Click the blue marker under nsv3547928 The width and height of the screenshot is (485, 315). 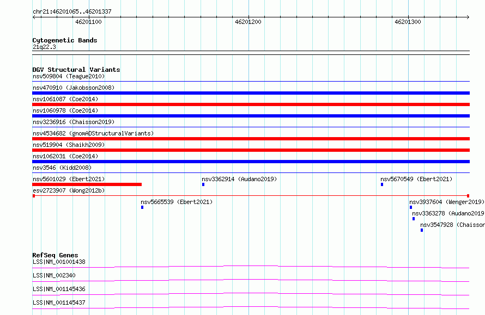422,230
